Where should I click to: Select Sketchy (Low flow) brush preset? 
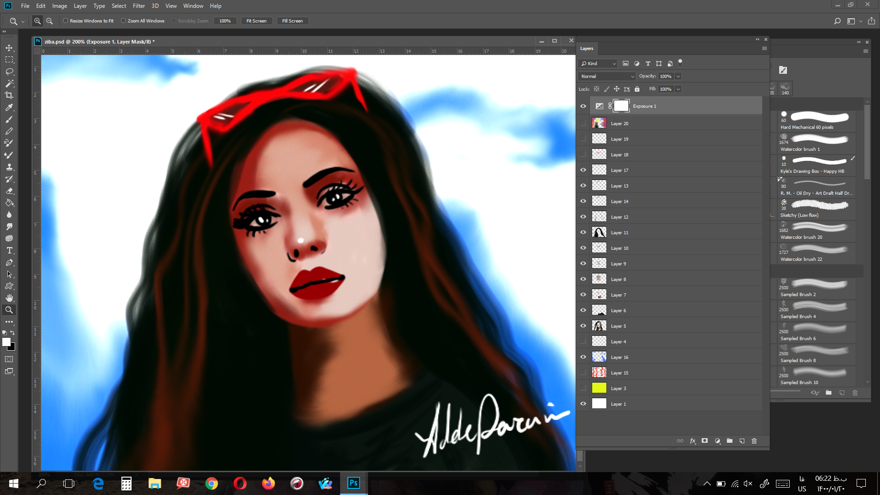tap(817, 209)
